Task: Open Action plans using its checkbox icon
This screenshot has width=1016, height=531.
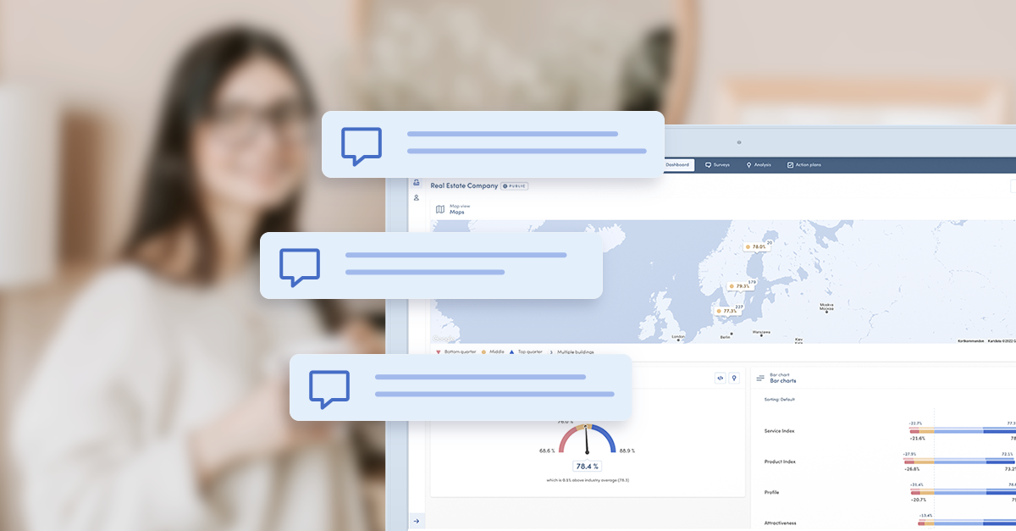Action: 791,164
